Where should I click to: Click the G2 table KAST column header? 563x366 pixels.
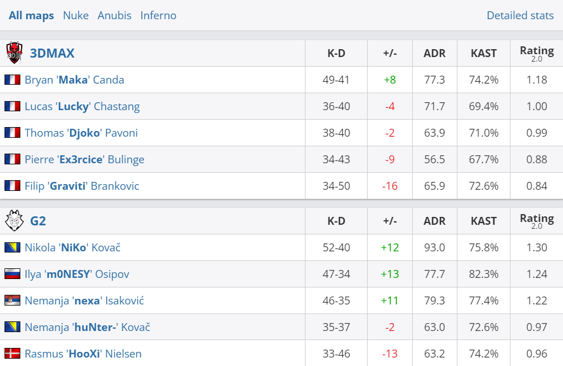[x=483, y=221]
